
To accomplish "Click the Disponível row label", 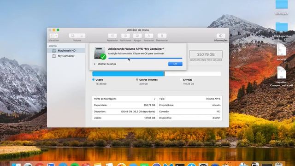I will point(100,112).
